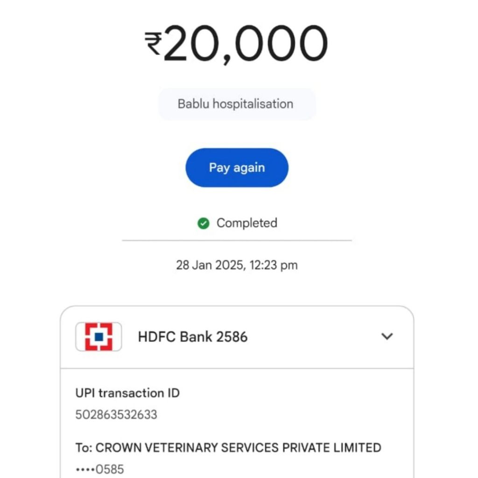Screen dimensions: 478x478
Task: Click the To: label before the recipient
Action: pos(84,448)
